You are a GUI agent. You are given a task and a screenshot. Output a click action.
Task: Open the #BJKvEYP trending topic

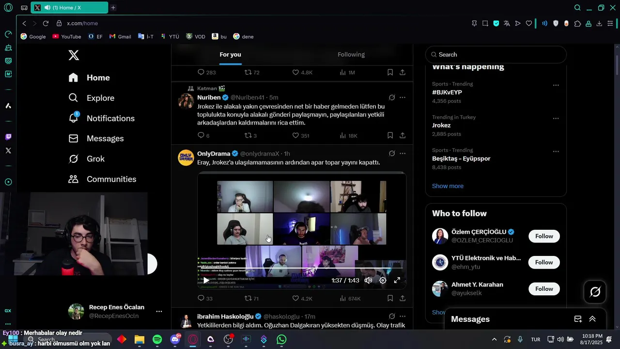tap(447, 92)
